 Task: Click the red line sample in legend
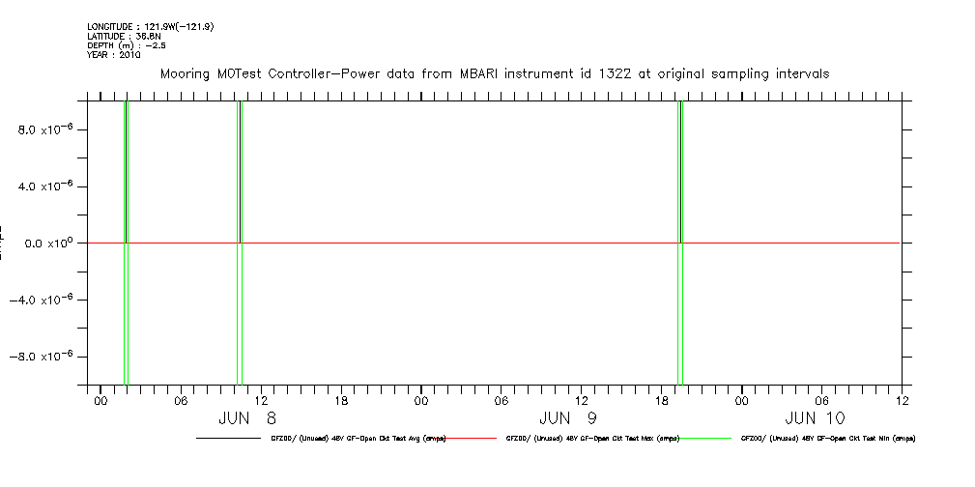(x=471, y=439)
